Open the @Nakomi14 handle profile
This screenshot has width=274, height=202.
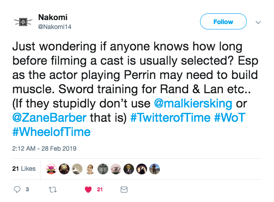[x=55, y=26]
